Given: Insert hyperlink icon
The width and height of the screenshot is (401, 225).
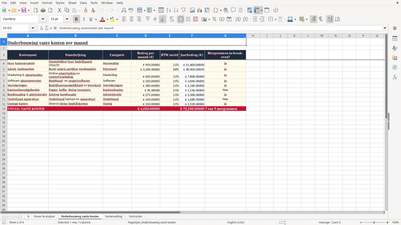Looking at the screenshot, I should 226,10.
